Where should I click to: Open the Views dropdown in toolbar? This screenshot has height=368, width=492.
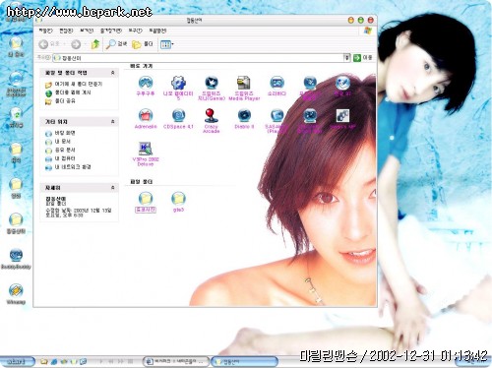[167, 44]
